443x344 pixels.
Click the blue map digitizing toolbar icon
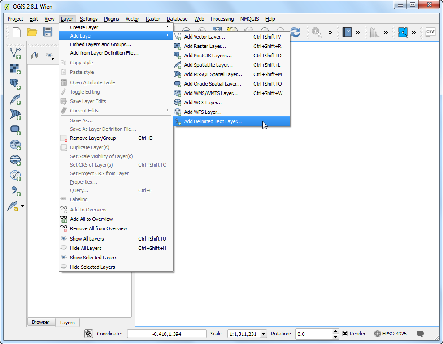[403, 32]
